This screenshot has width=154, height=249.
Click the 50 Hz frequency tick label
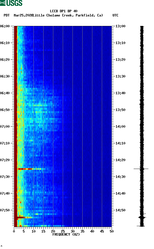112,231
